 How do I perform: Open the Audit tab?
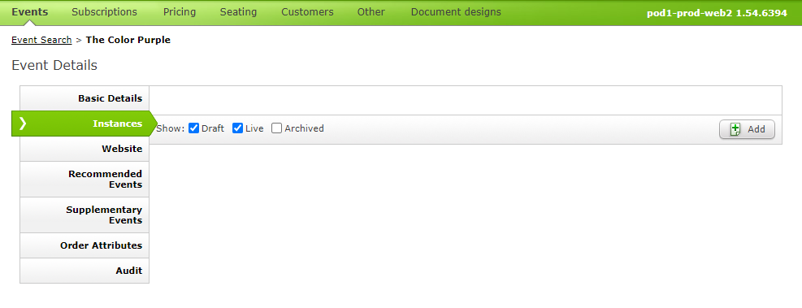(x=85, y=271)
